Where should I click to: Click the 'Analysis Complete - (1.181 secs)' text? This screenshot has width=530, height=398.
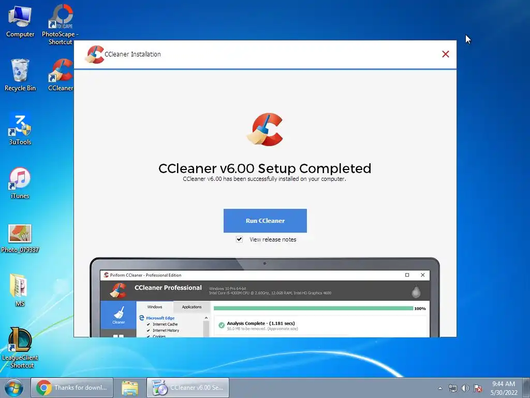pos(261,323)
